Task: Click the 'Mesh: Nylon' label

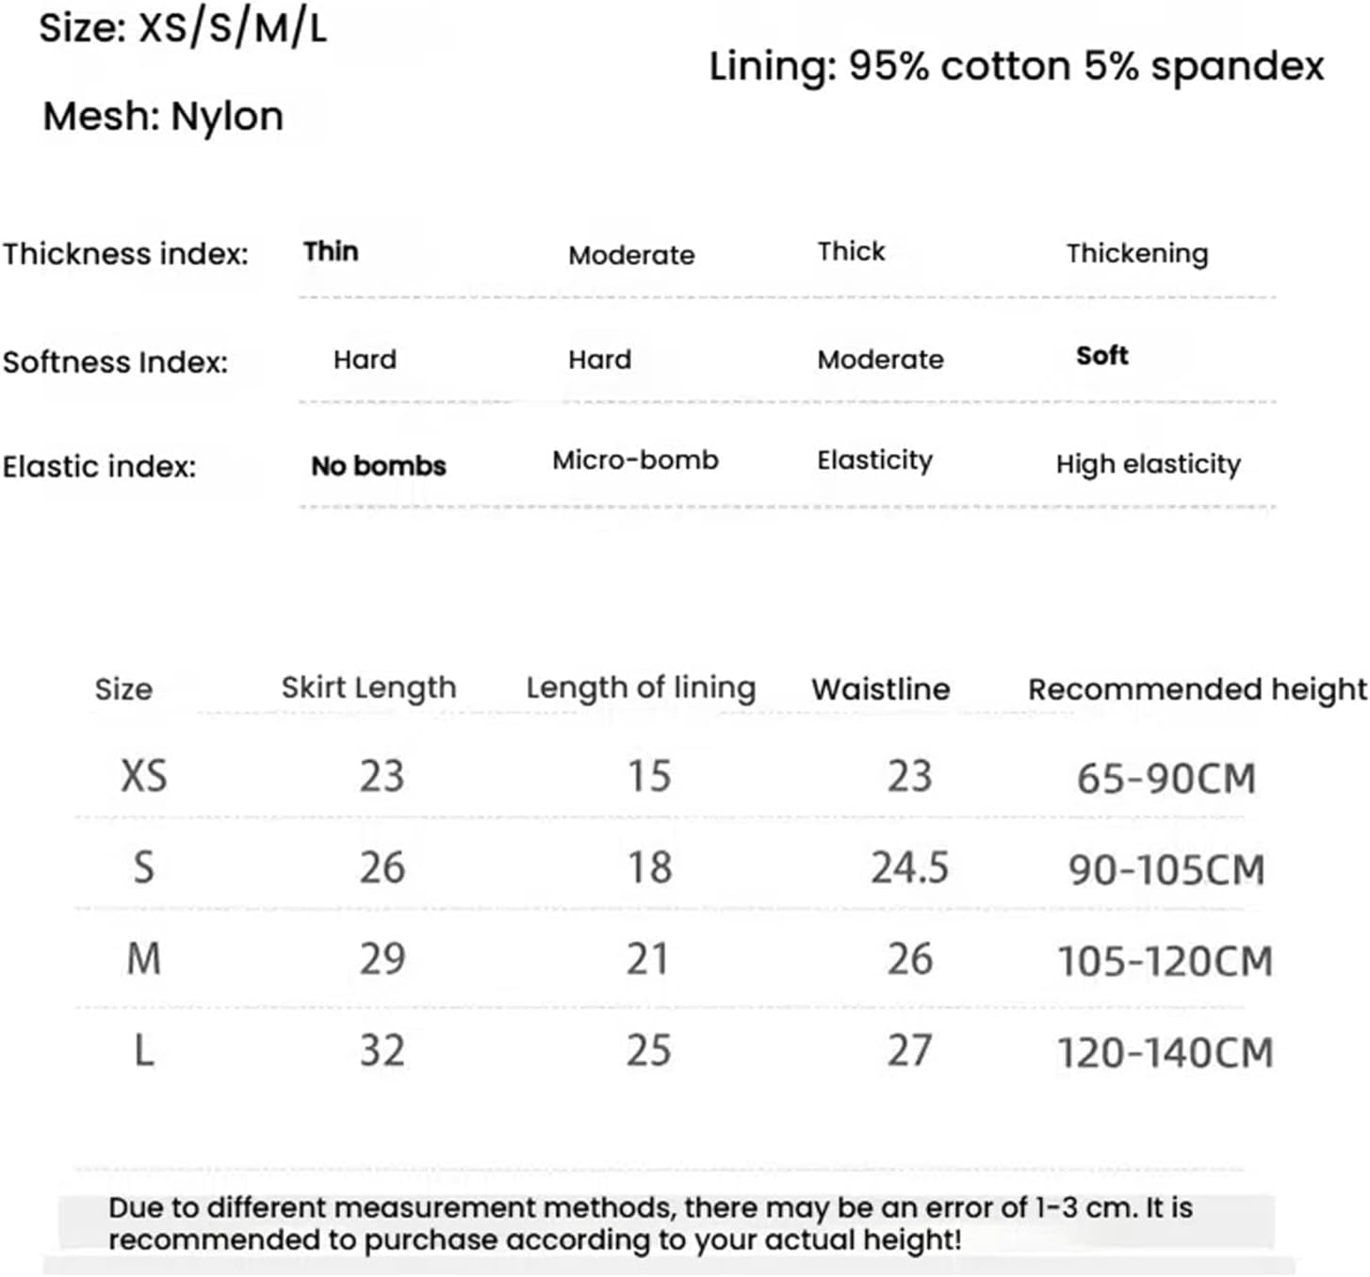Action: (163, 117)
